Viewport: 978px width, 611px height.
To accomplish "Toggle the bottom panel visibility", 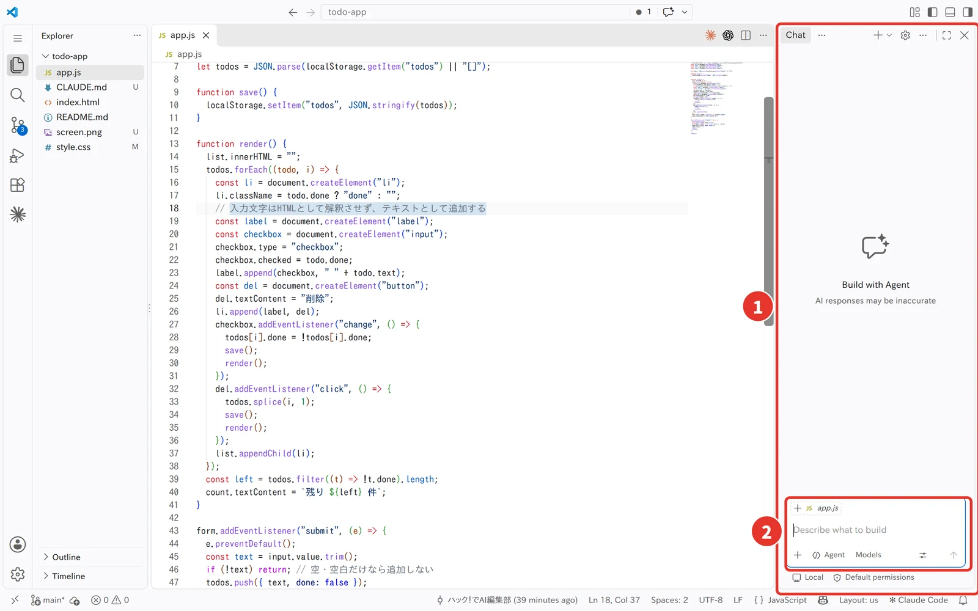I will 950,12.
